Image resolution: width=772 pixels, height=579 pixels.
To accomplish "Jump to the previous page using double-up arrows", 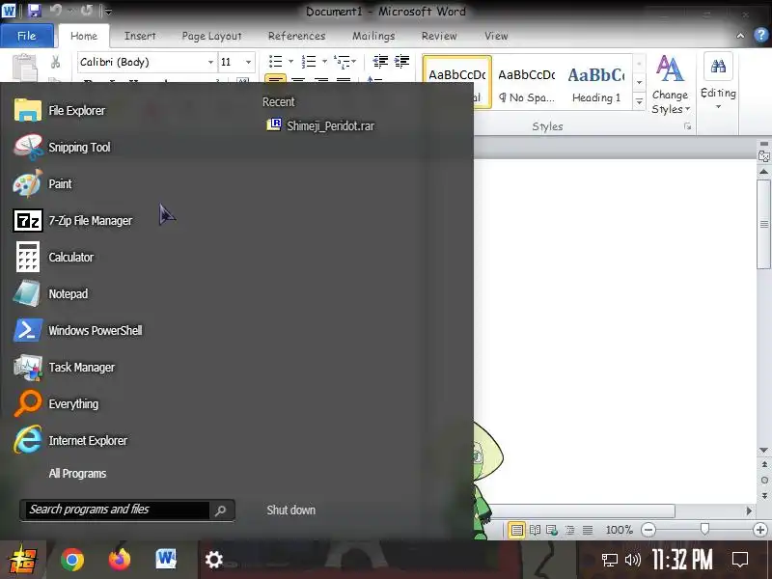I will pyautogui.click(x=763, y=464).
